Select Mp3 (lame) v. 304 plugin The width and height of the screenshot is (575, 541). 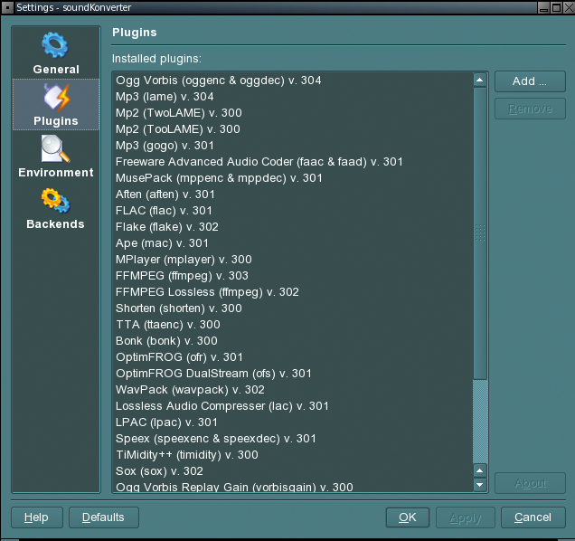click(292, 97)
